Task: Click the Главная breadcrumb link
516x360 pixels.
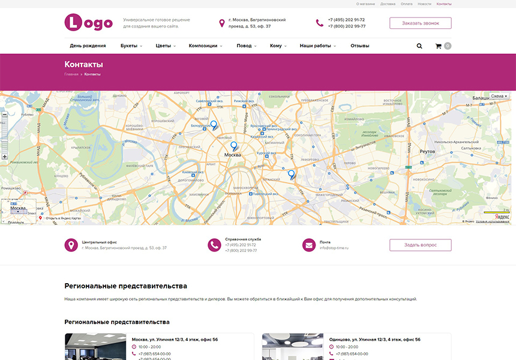Action: click(71, 74)
